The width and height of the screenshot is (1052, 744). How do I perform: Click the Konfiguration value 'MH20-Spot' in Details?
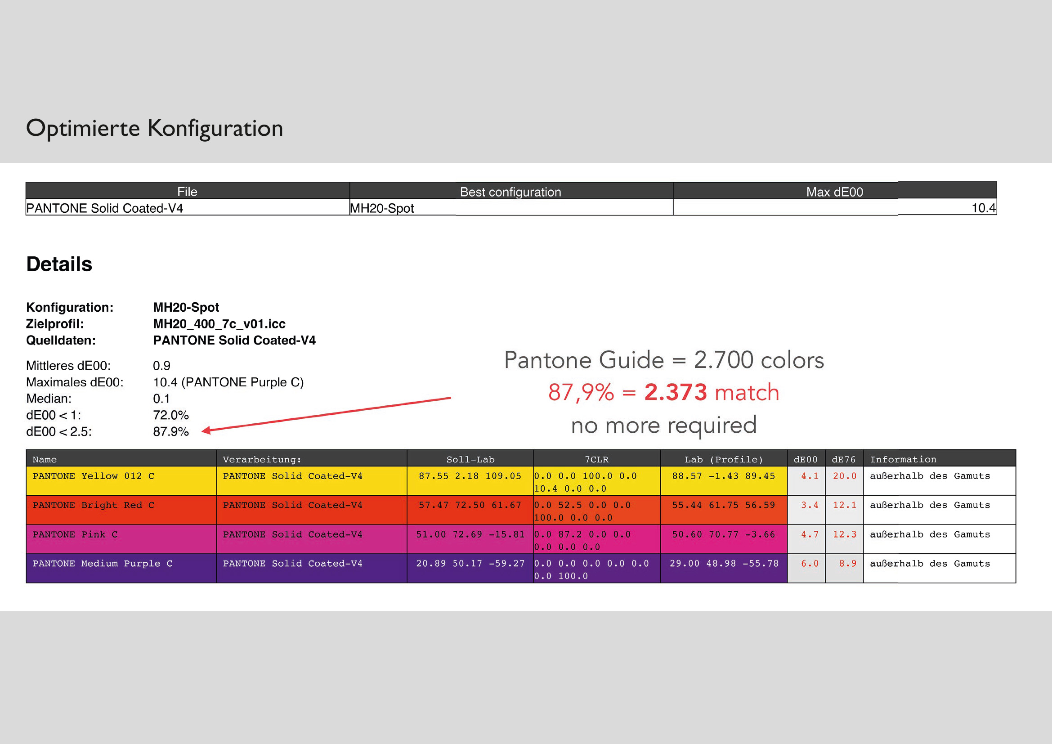point(186,307)
